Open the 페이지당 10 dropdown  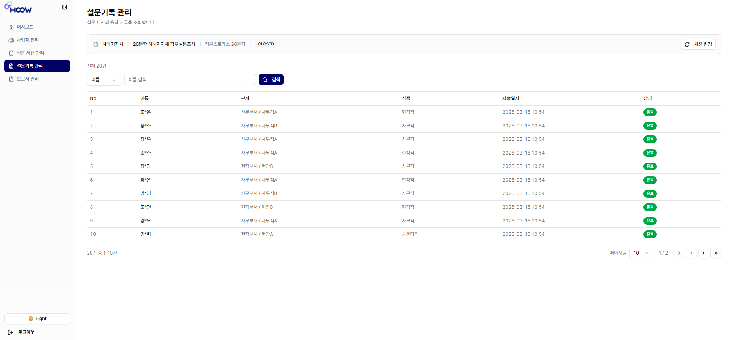[641, 253]
